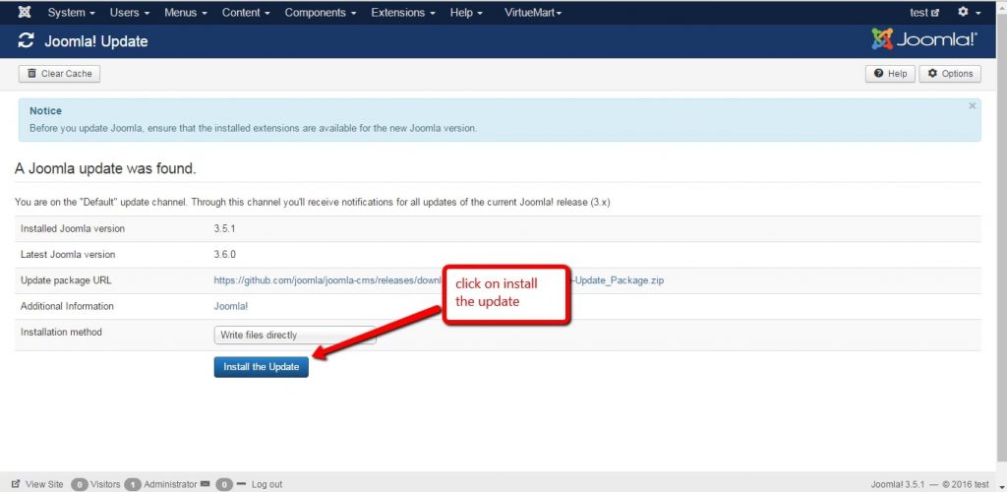This screenshot has height=492, width=1007.
Task: Open the gear settings dropdown
Action: tap(969, 12)
